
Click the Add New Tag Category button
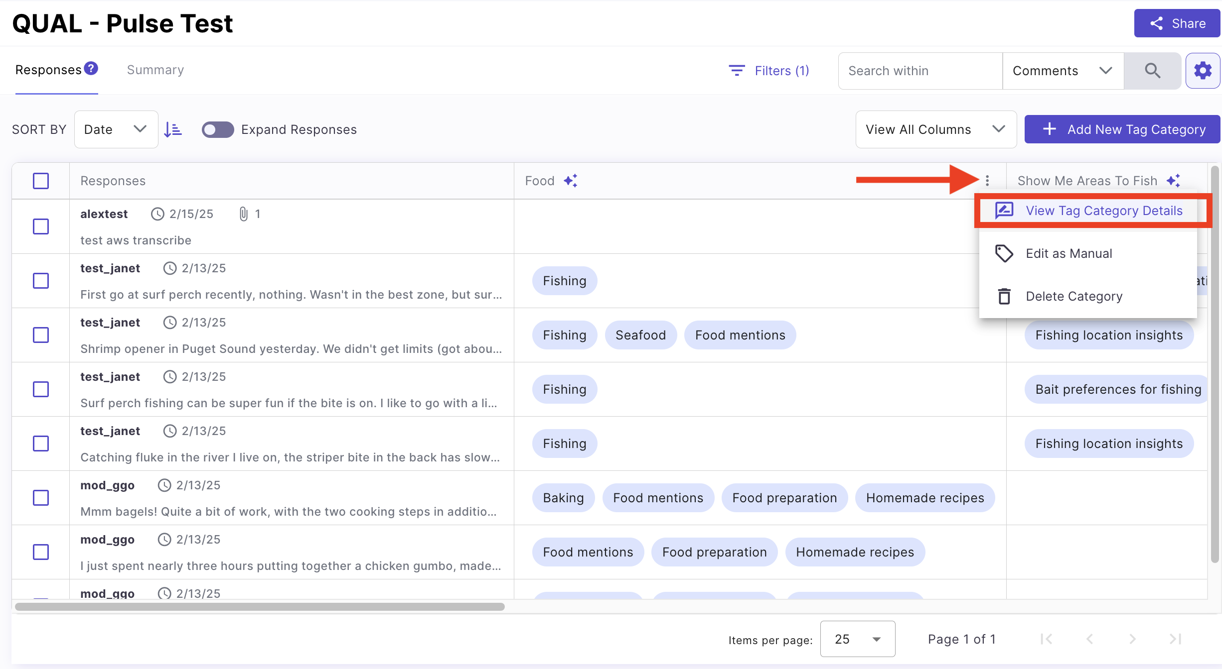[1122, 129]
